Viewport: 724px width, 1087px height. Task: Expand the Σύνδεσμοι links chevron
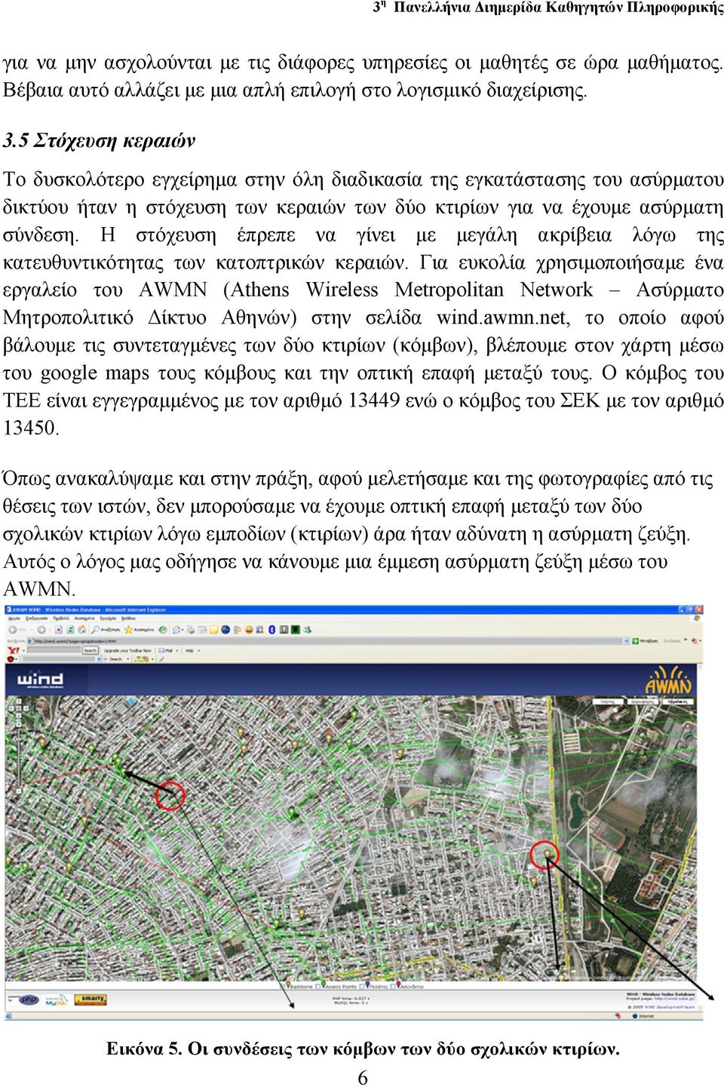[x=686, y=640]
